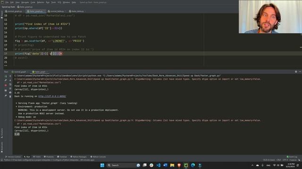302x169 pixels.
Task: Click code line print(fig['data'][0]
Action: [x=39, y=54]
